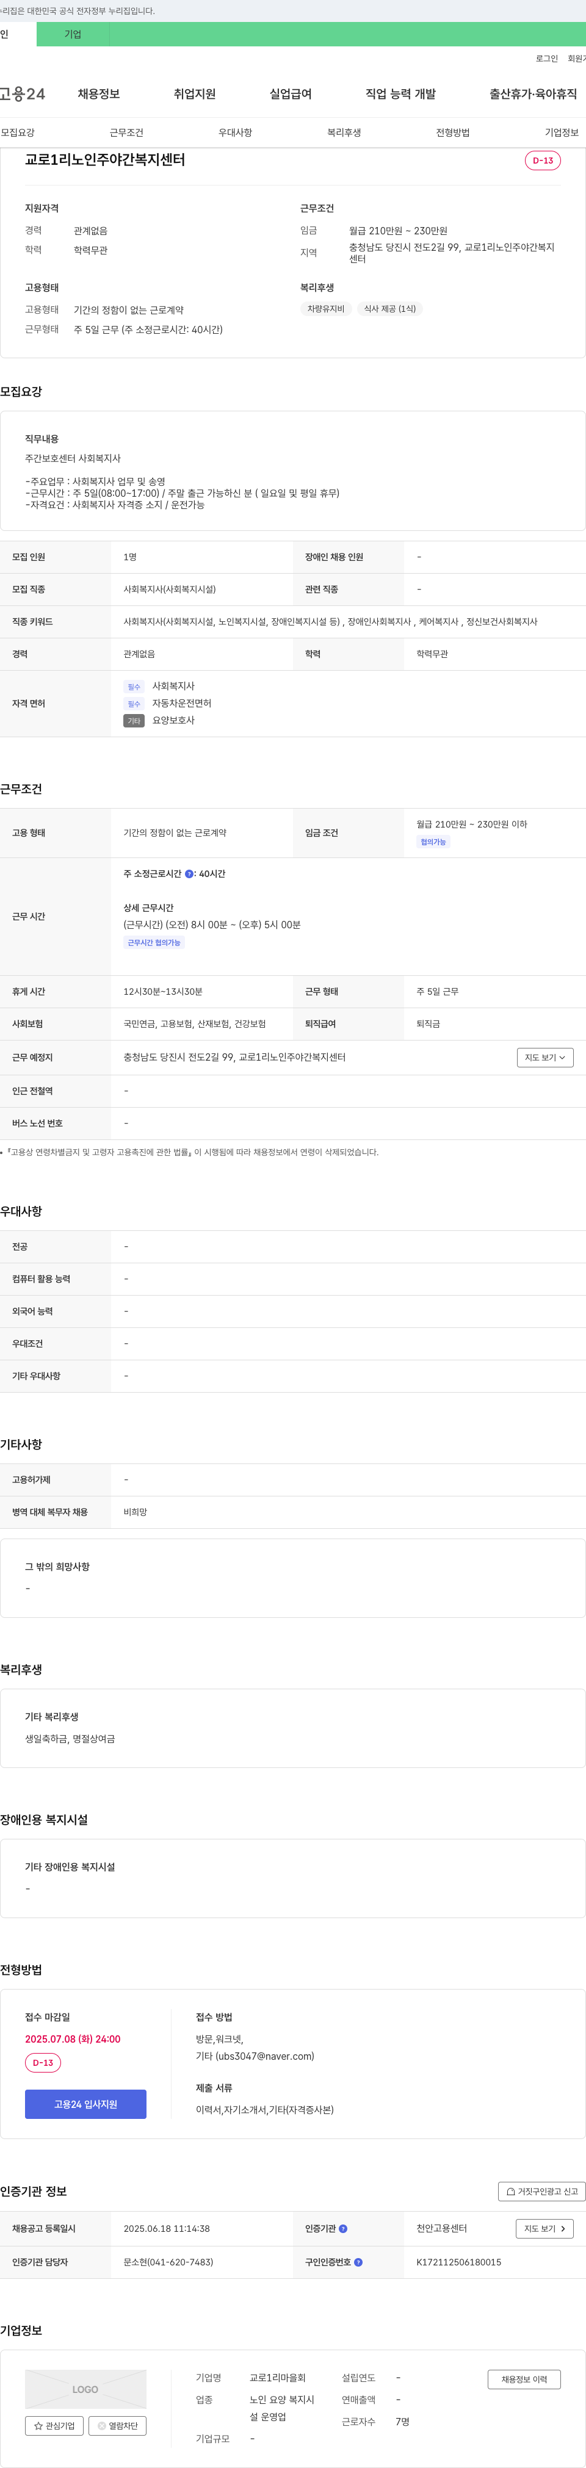Open the 실업급여 menu

point(290,94)
